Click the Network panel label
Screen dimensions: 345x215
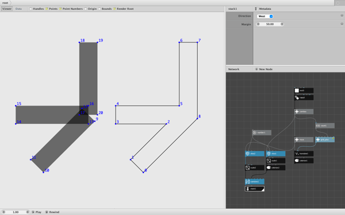tap(233, 69)
